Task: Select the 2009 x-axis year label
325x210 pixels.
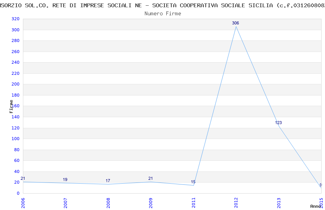Action: click(151, 203)
